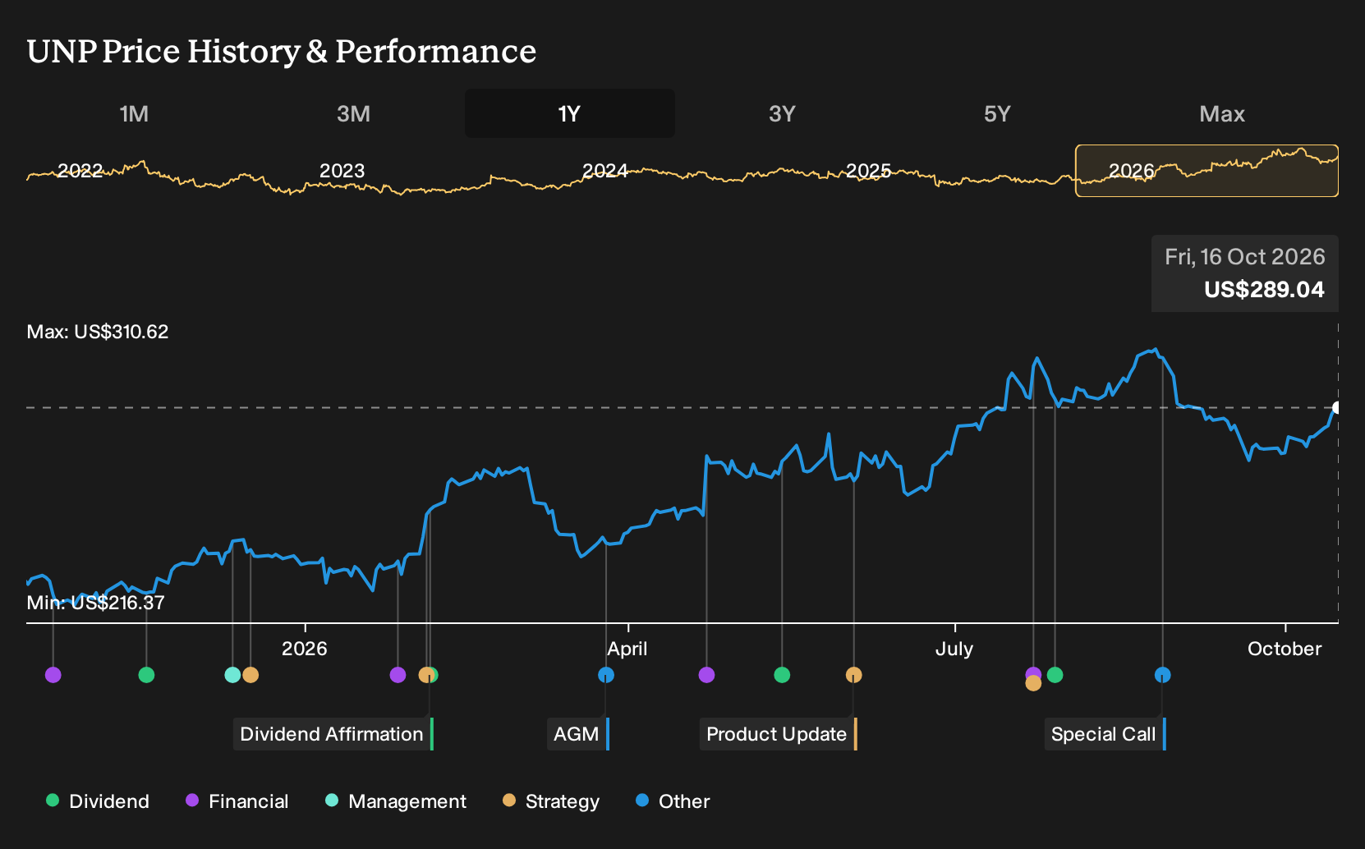This screenshot has height=849, width=1365.
Task: Click 2024 on the overview mini chart
Action: tap(605, 171)
